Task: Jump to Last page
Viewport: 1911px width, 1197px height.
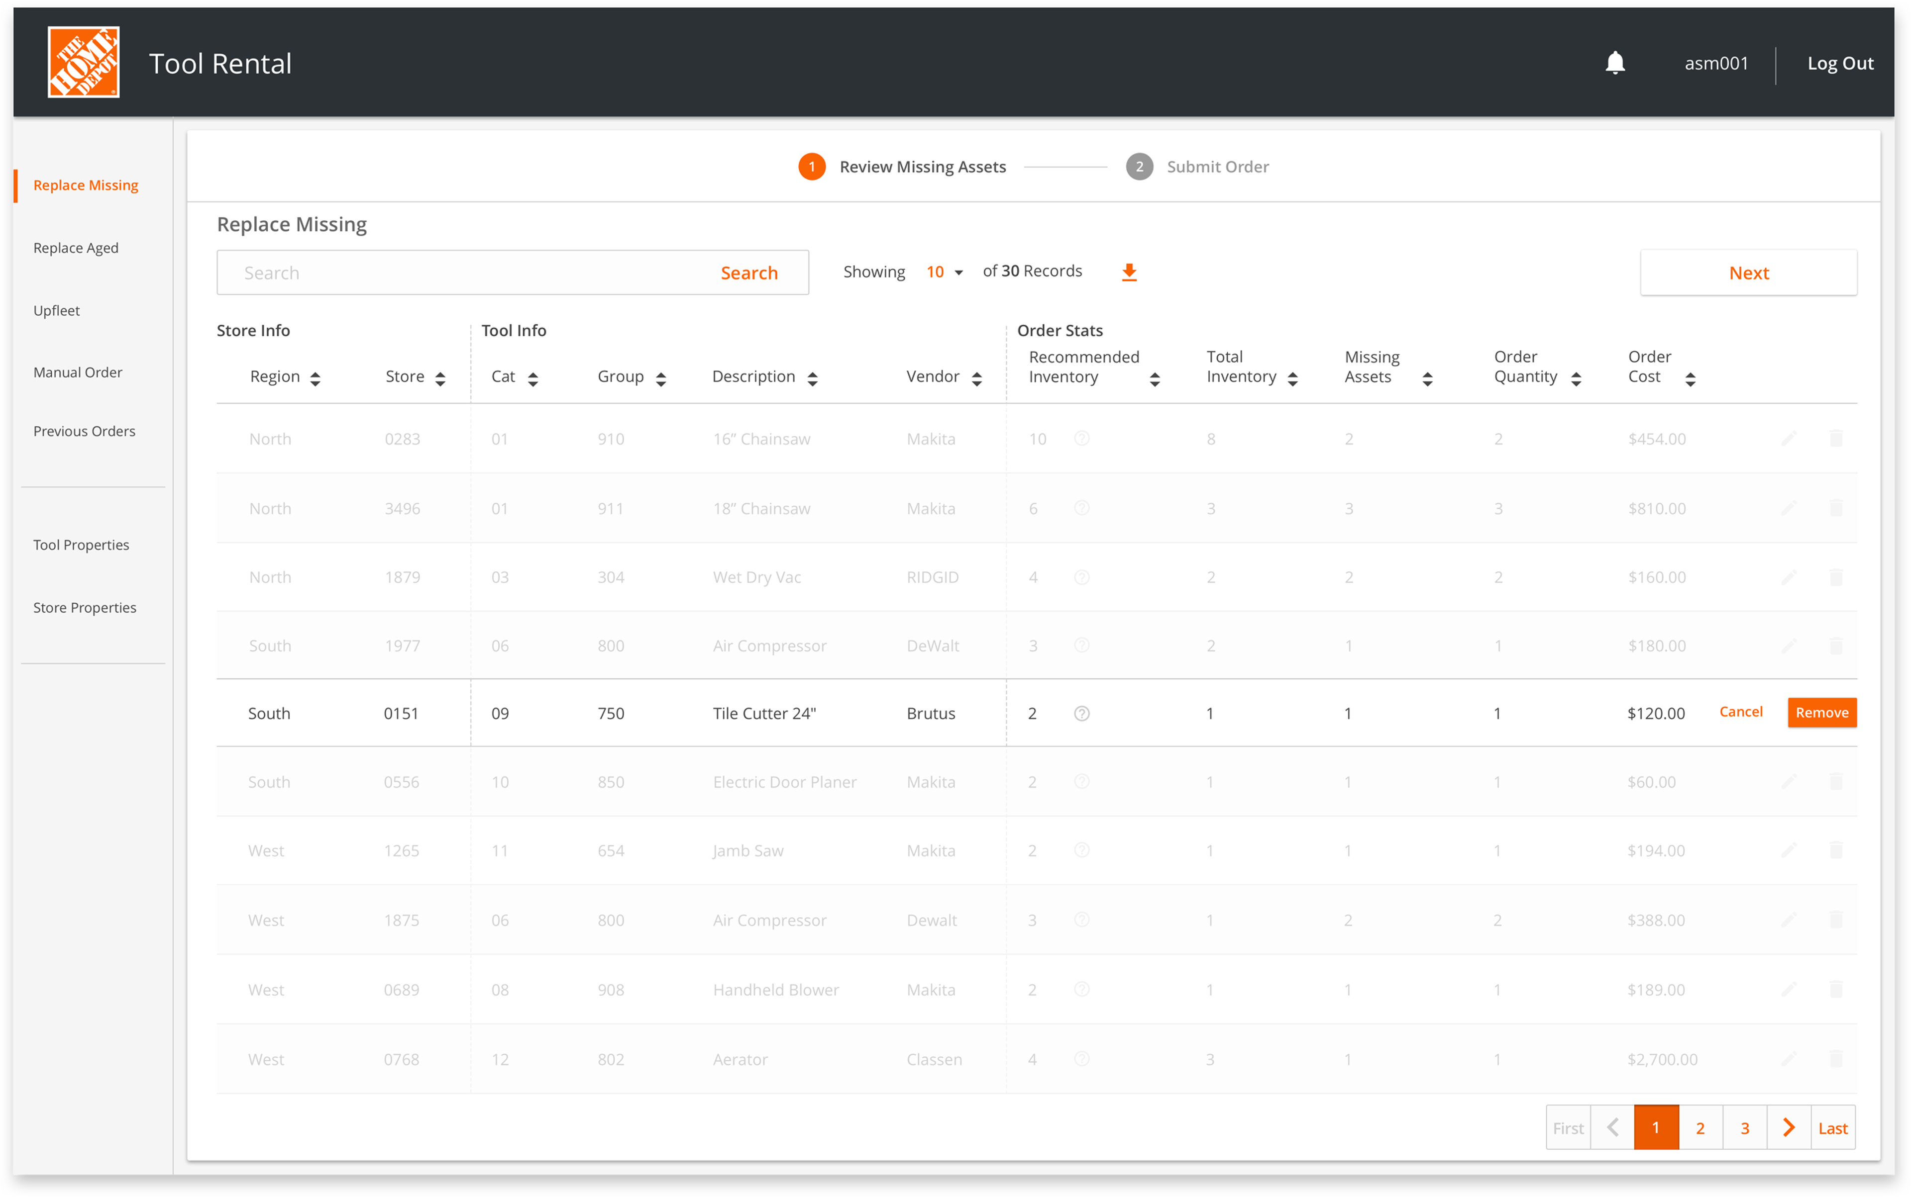Action: point(1832,1127)
